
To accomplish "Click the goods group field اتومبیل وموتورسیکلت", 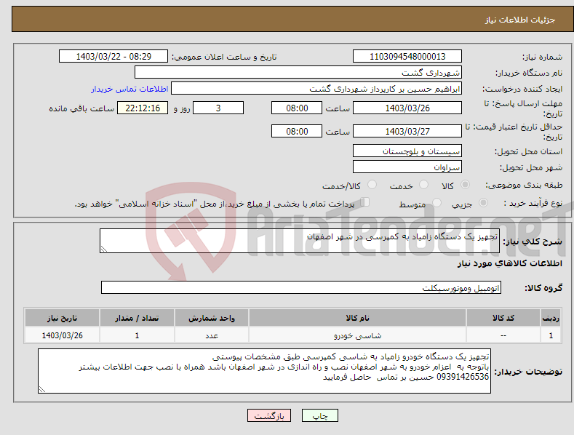I will click(301, 287).
